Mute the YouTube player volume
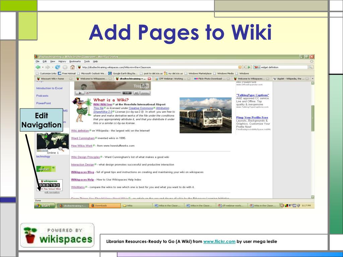Screen dimensions: 343x257 (137, 93)
